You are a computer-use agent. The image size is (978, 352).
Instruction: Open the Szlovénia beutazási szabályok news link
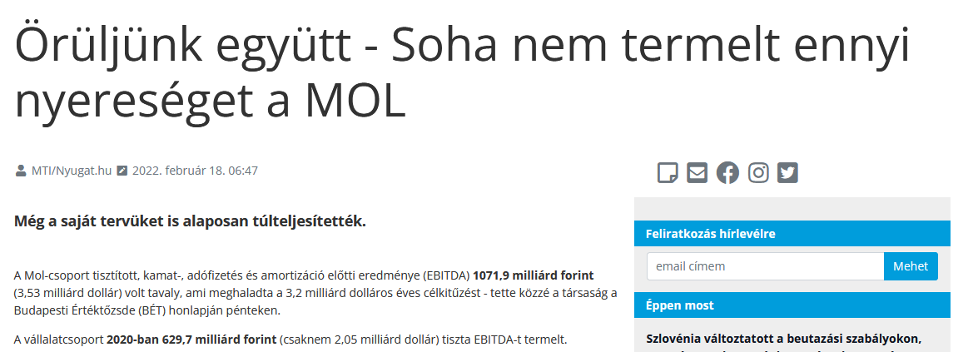(783, 339)
